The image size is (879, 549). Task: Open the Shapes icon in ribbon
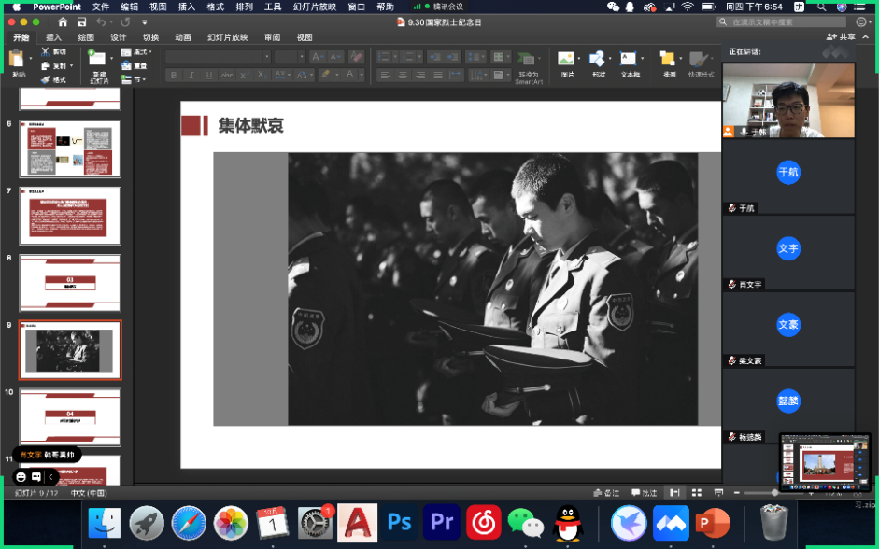[598, 60]
